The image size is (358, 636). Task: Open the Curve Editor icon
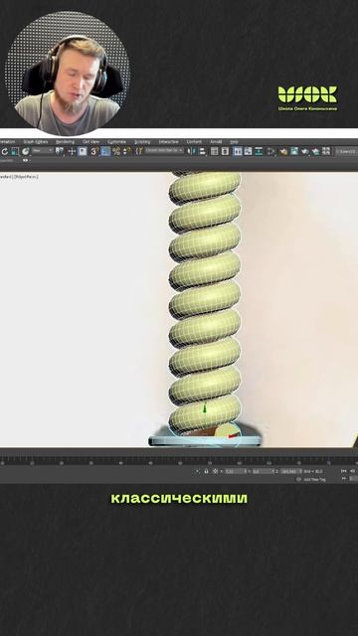248,151
